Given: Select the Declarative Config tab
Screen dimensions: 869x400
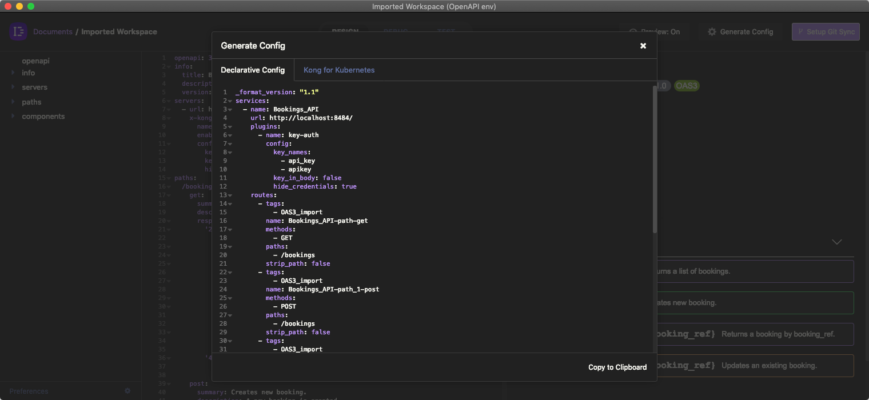Looking at the screenshot, I should coord(253,70).
